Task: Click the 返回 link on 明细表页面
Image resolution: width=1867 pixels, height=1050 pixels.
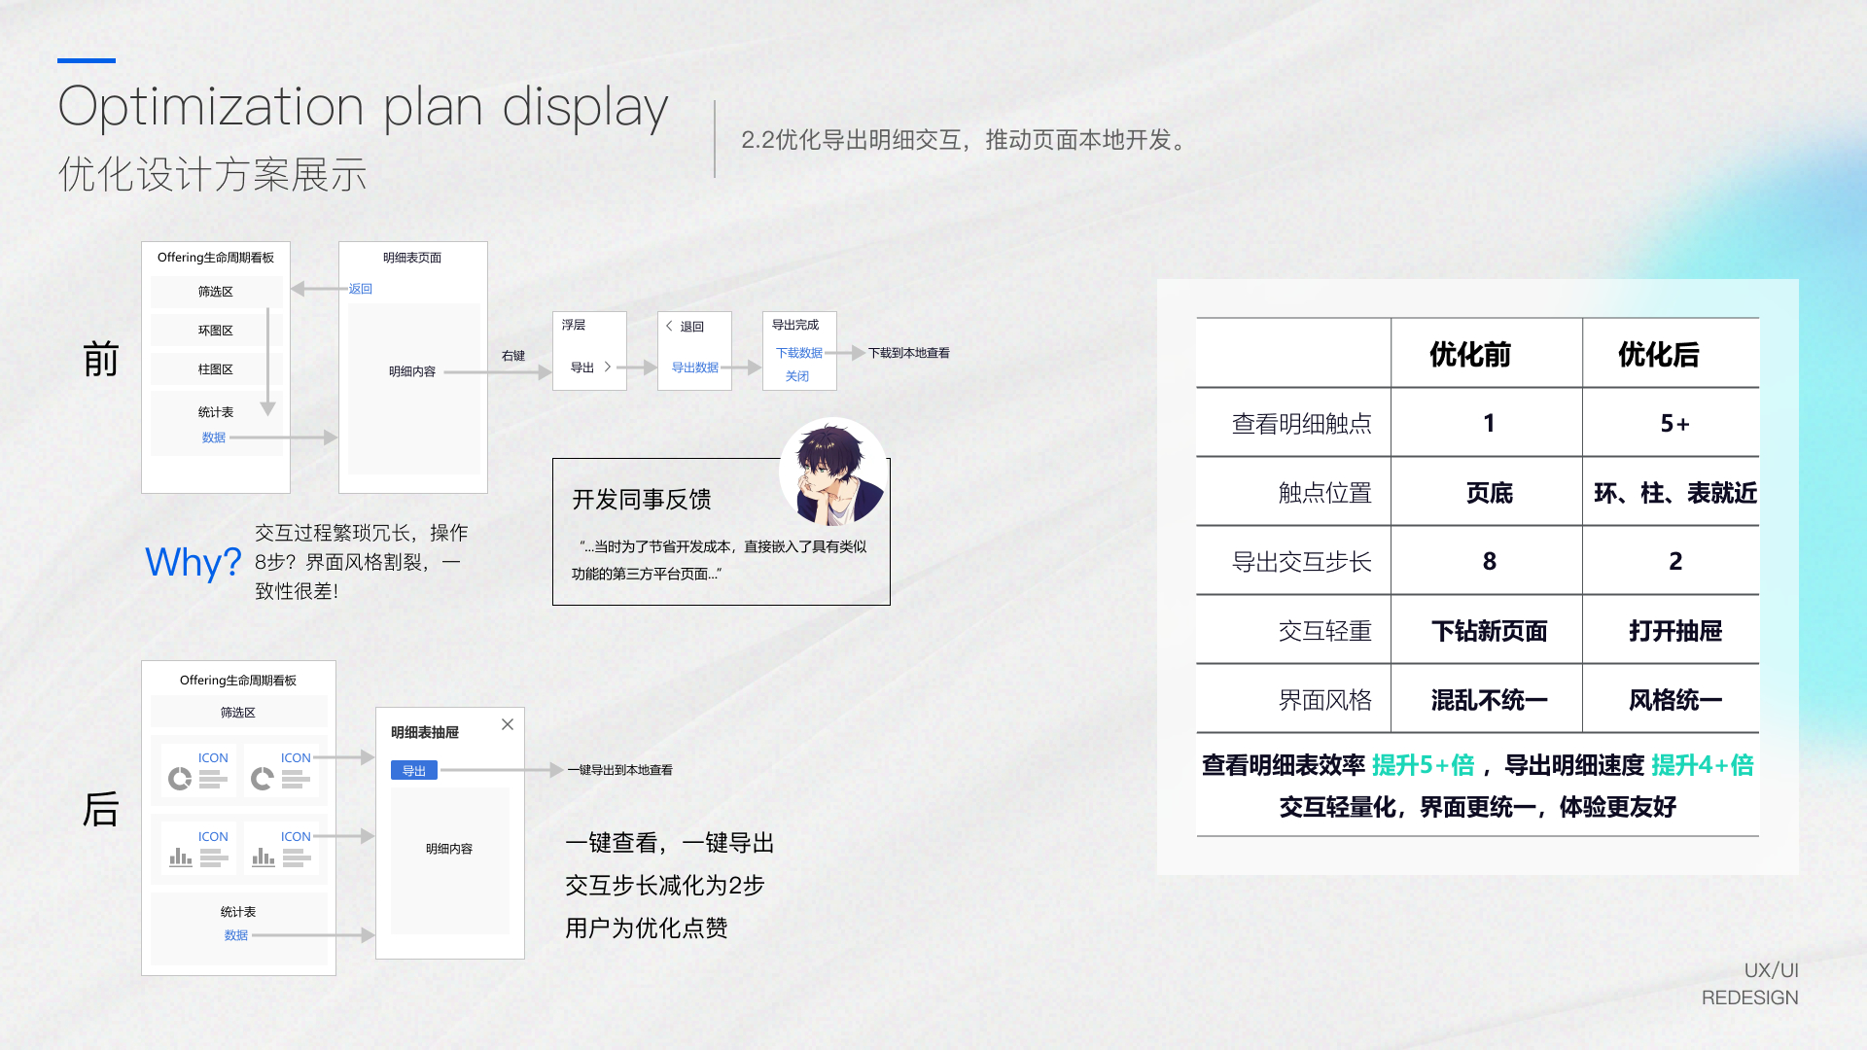Action: (x=360, y=289)
